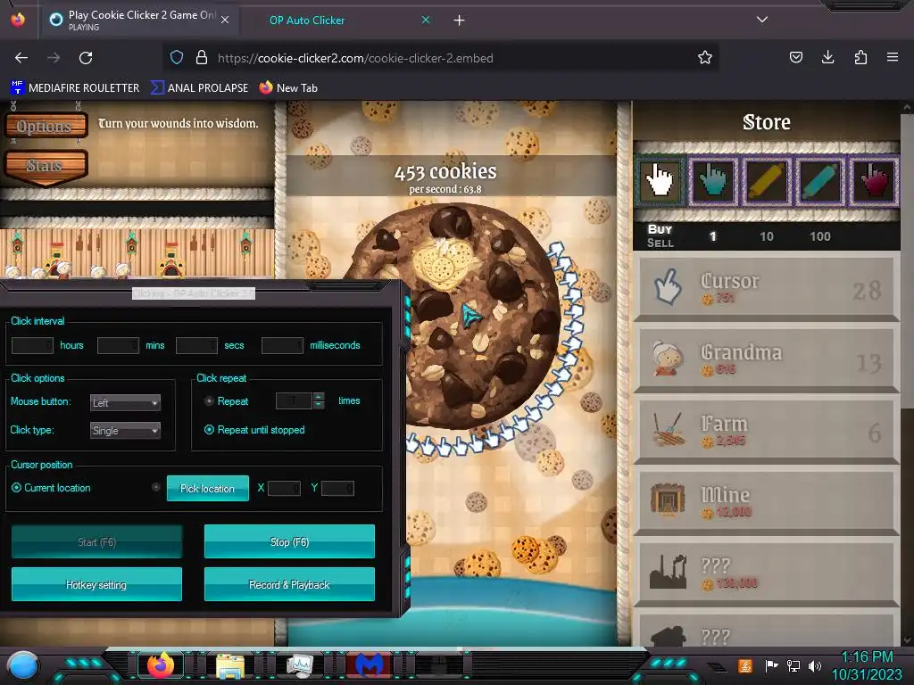The image size is (914, 685).
Task: Select the Pick location radio button
Action: (155, 487)
